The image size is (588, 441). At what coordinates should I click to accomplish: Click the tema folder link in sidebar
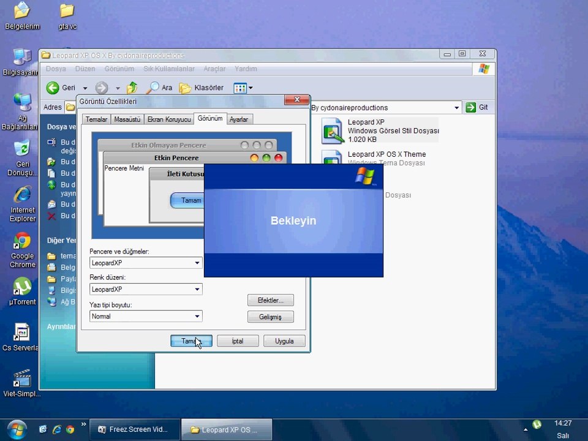click(68, 256)
